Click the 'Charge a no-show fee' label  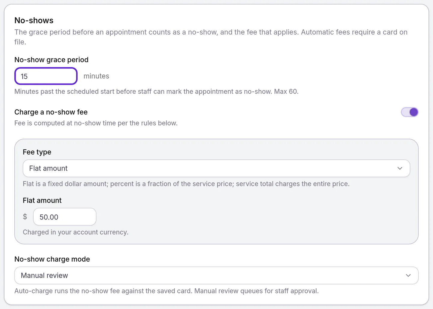[x=51, y=112]
